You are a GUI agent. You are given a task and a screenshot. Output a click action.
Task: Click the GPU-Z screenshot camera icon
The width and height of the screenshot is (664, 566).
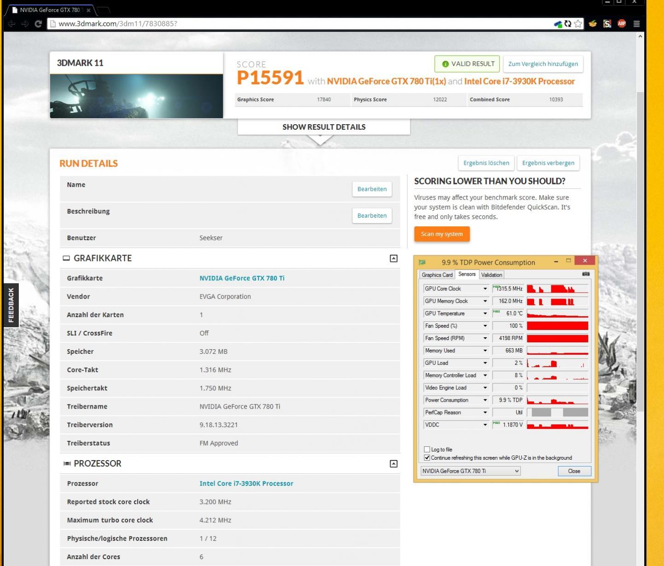586,274
